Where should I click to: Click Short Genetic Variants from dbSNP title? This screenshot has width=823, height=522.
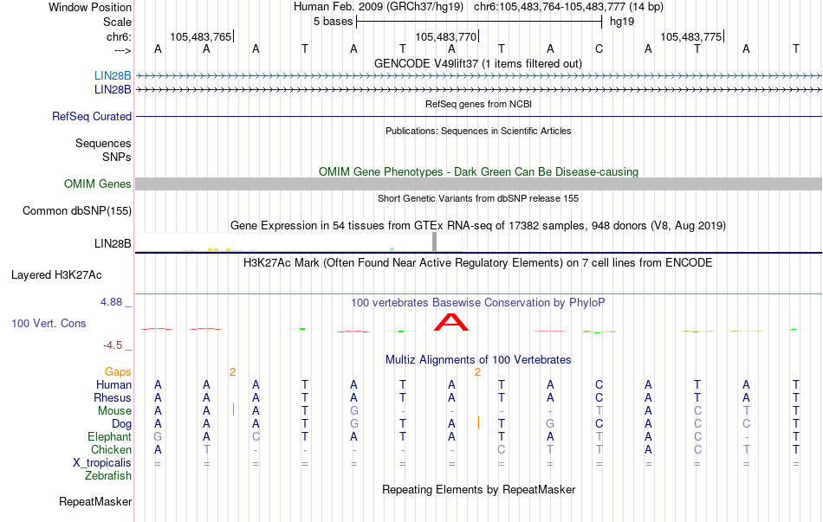coord(478,199)
